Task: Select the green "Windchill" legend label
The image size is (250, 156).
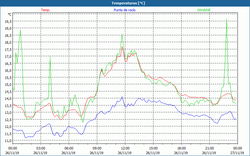Action: [x=204, y=10]
